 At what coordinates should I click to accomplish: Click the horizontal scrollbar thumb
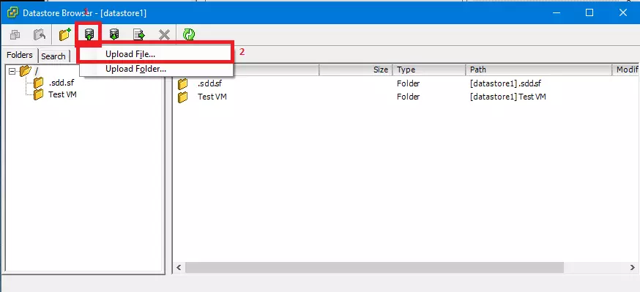[374, 268]
